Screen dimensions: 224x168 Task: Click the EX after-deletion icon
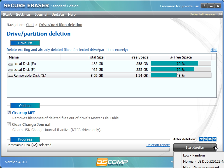pos(201,139)
